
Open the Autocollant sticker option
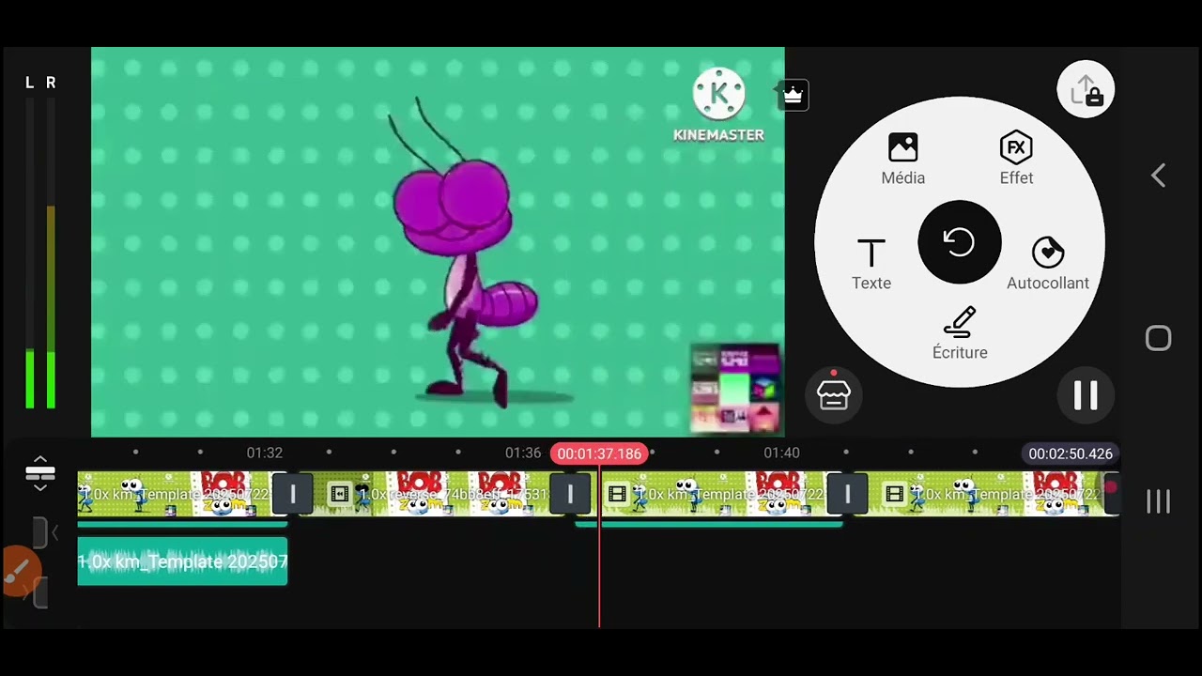tap(1048, 264)
